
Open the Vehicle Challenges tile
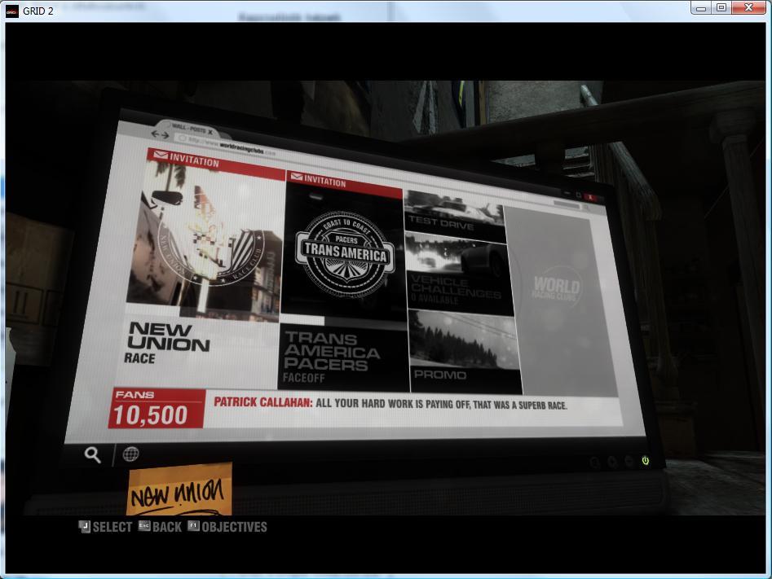coord(459,274)
